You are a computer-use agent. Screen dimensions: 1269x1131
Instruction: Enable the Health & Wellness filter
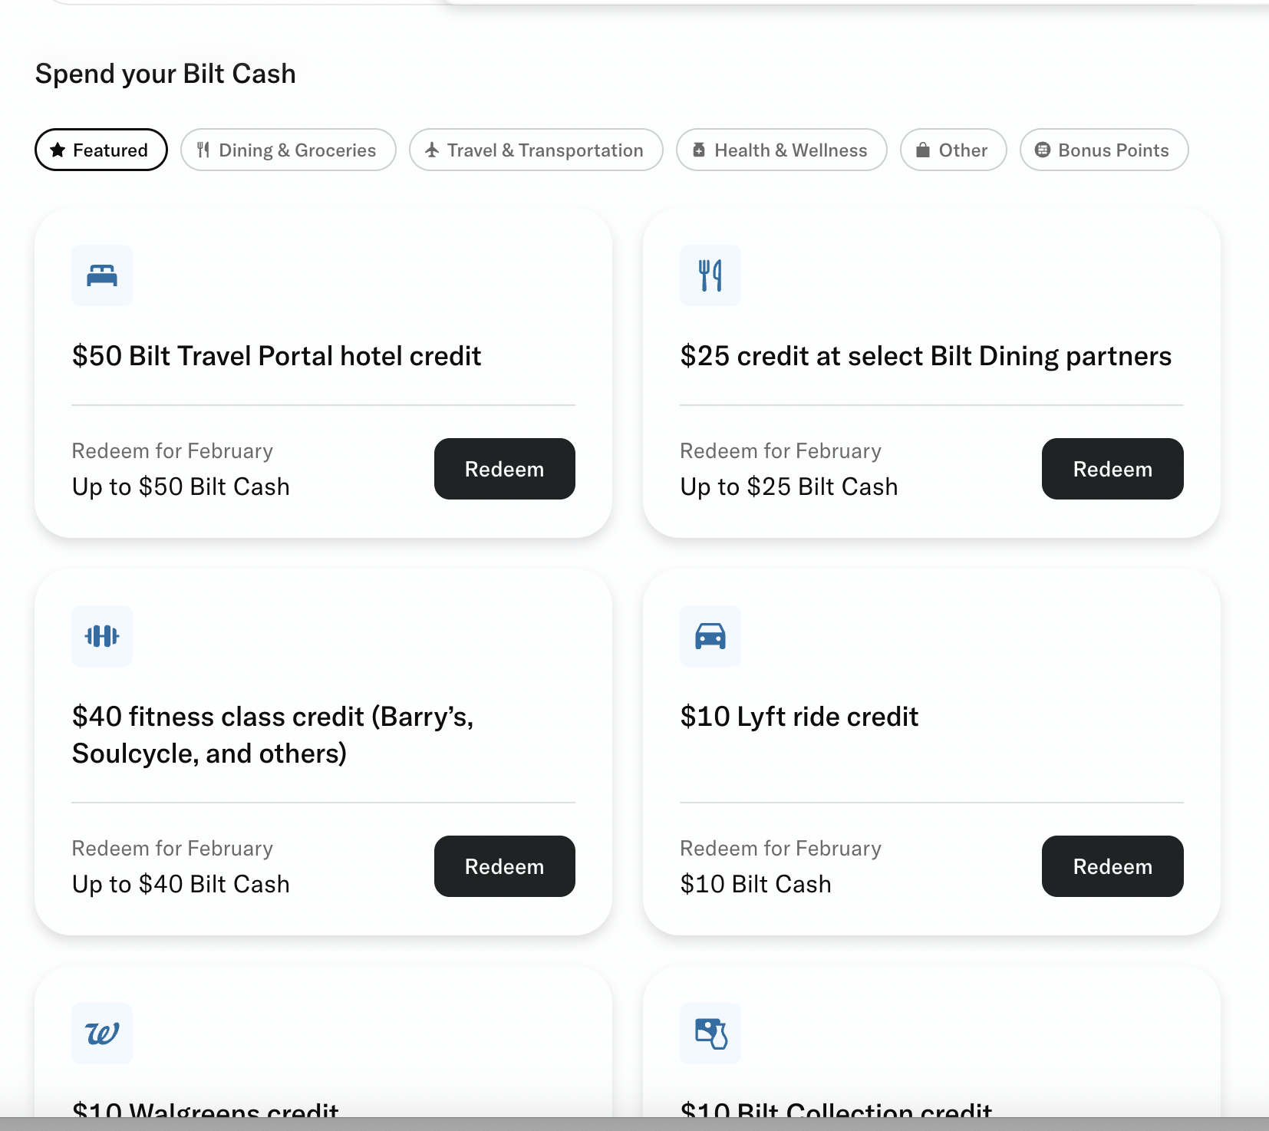(781, 150)
